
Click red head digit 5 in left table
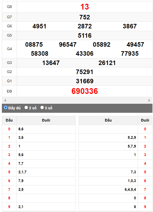9,172
